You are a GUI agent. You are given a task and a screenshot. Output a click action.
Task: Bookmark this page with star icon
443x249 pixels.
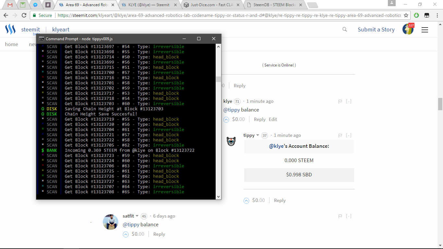click(406, 15)
